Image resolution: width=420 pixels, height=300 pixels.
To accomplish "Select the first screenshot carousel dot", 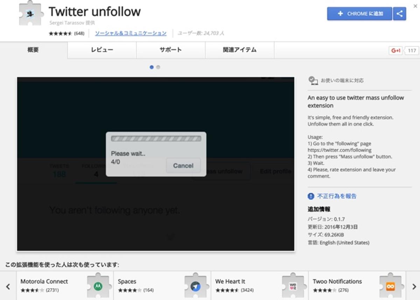I will 152,67.
